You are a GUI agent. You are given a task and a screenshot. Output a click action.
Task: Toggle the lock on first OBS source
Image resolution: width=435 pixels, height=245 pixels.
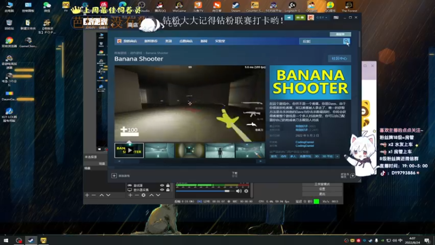168,185
